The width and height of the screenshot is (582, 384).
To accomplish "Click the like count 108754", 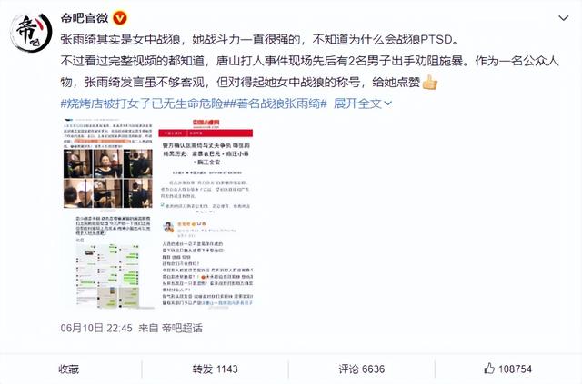I will tap(516, 369).
